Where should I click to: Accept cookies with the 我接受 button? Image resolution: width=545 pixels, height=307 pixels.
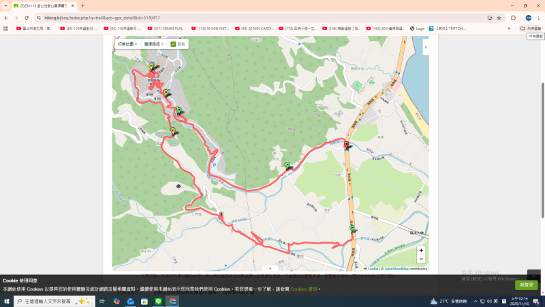tap(526, 284)
